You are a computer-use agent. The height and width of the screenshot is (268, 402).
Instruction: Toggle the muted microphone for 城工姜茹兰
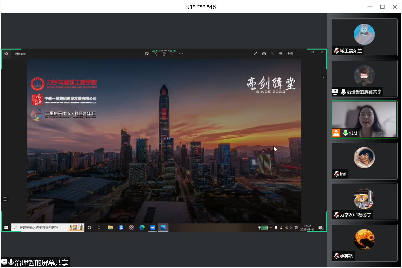pos(336,51)
